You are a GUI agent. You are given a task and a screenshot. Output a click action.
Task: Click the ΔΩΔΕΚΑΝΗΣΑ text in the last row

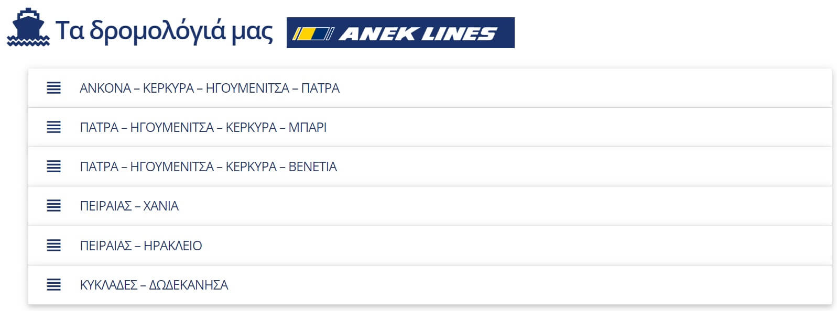[x=189, y=285]
